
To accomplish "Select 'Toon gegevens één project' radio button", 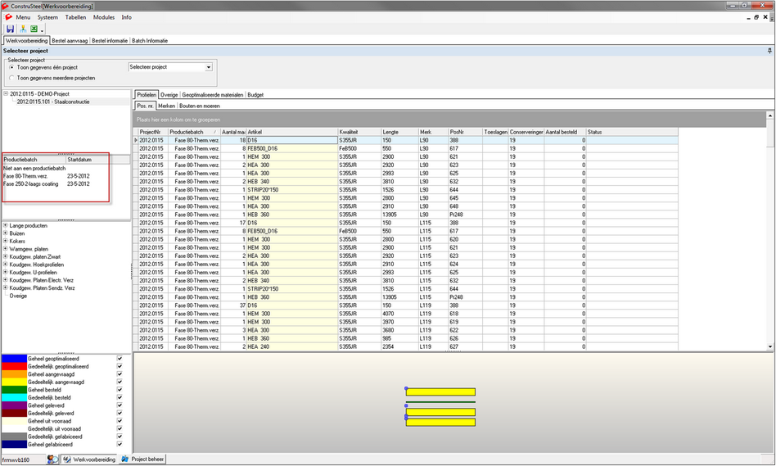I will [x=11, y=67].
